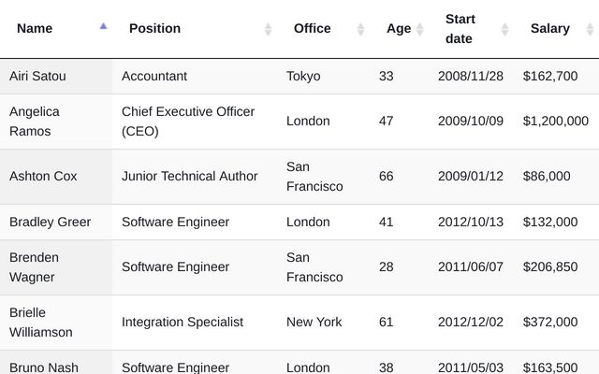Click the Start date sort arrows icon
The height and width of the screenshot is (374, 599).
[505, 29]
